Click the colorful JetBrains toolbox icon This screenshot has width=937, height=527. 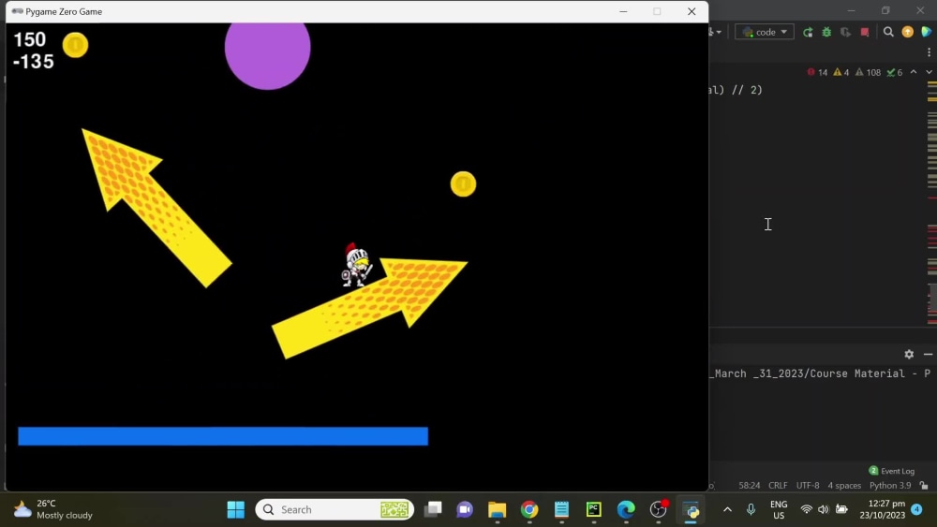pos(927,32)
